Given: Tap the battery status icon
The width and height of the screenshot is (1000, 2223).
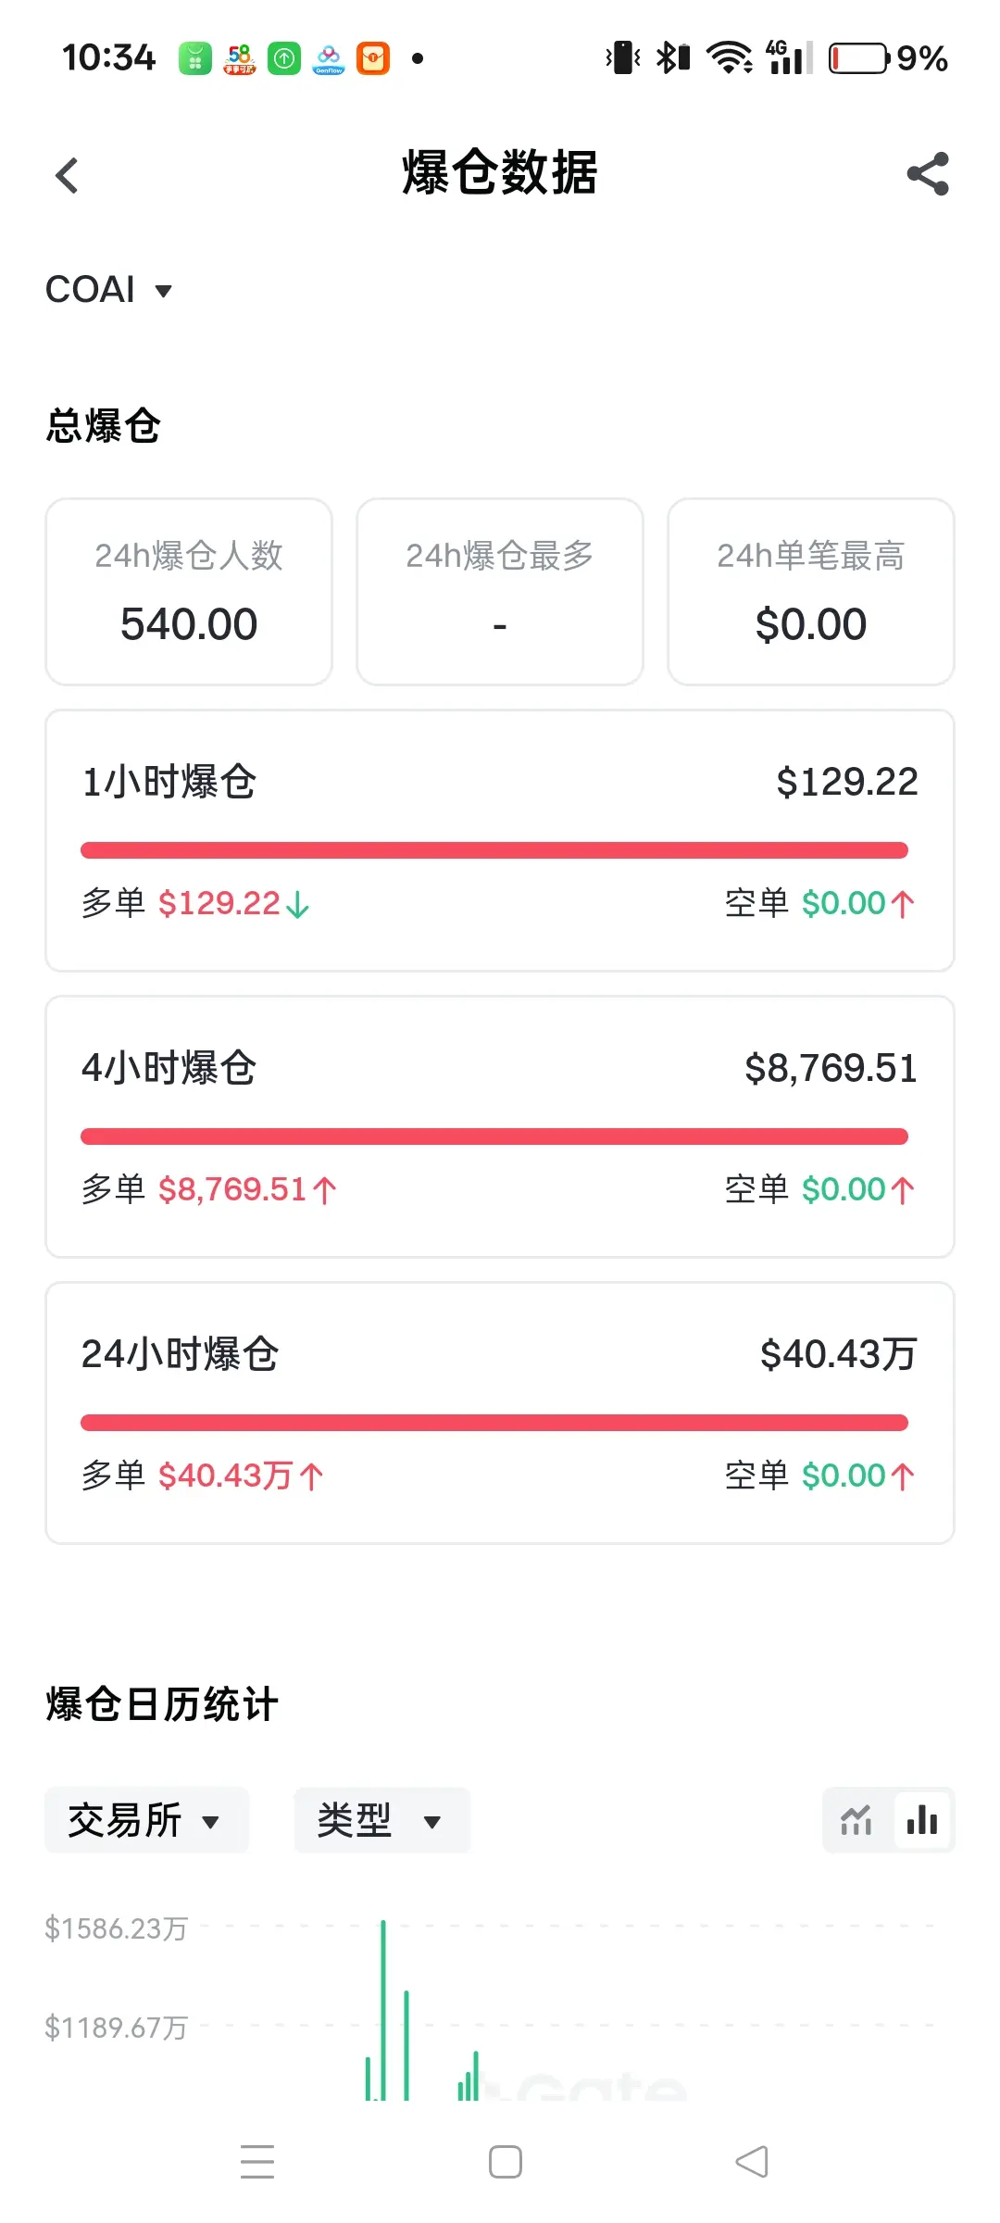Looking at the screenshot, I should [x=859, y=58].
